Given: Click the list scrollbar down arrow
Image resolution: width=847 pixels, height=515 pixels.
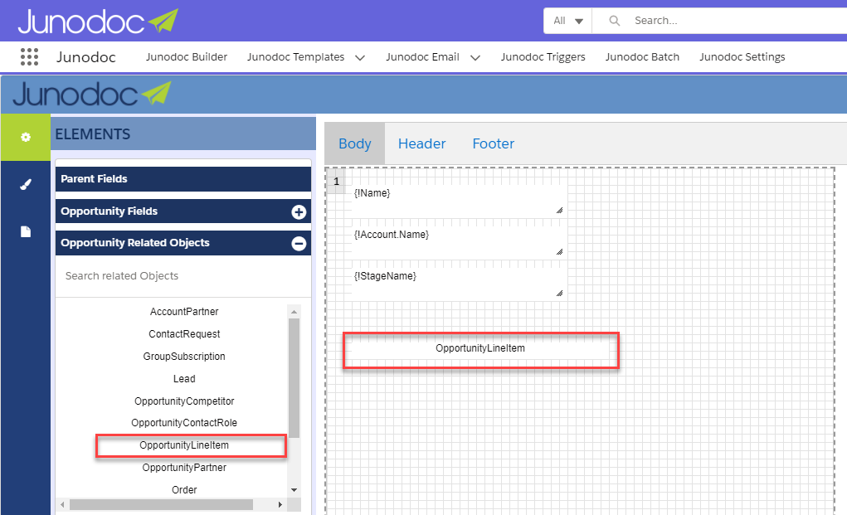Looking at the screenshot, I should coord(294,490).
